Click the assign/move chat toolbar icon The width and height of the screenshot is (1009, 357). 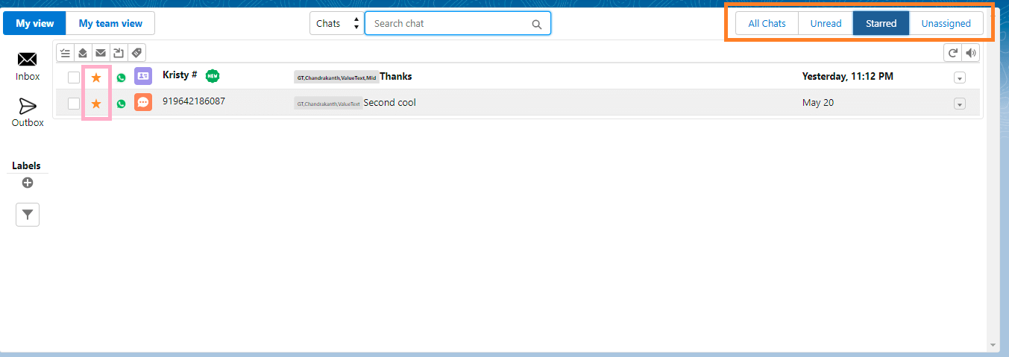[x=118, y=53]
